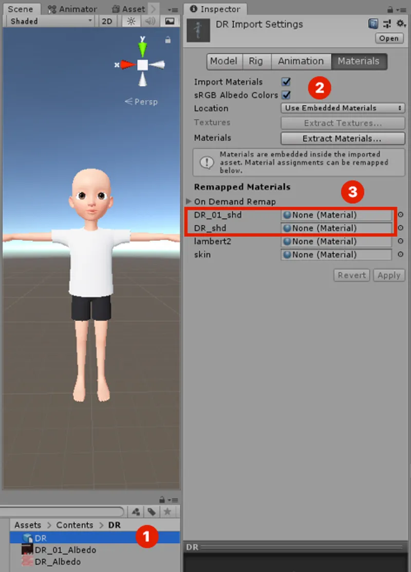Uncheck sRGB Albedo Colors
Viewport: 411px width, 572px height.
coord(286,95)
